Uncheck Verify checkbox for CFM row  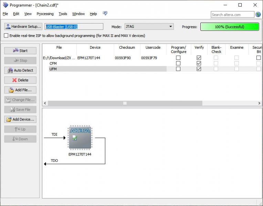199,64
